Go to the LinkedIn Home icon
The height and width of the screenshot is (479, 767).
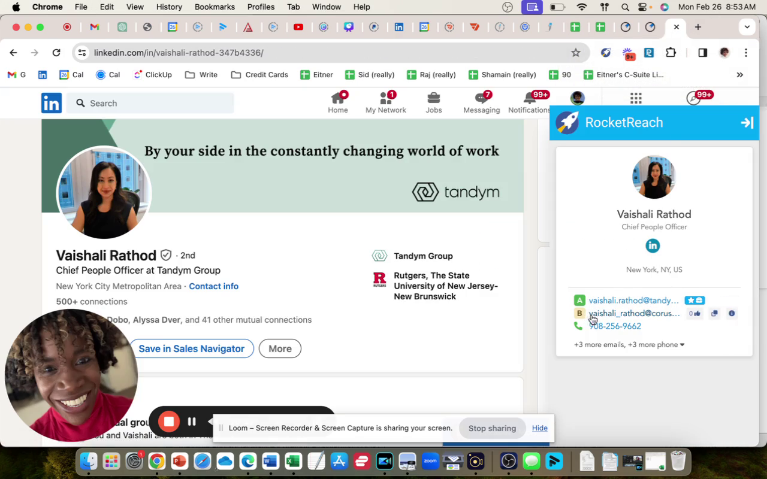coord(338,102)
